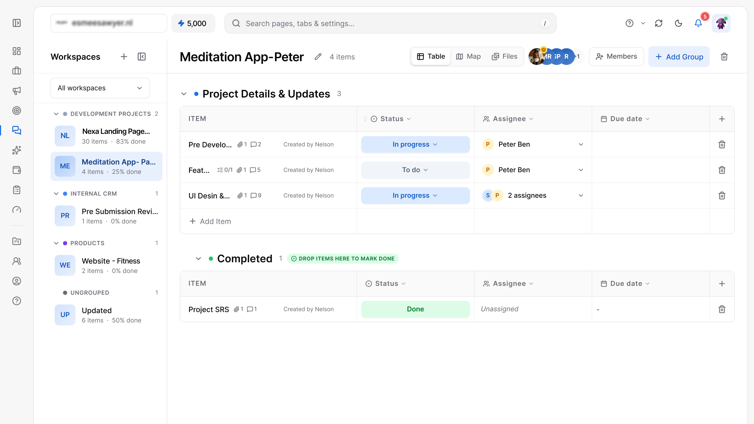This screenshot has height=424, width=754.
Task: Focus the search pages, tabs & settings field
Action: point(390,23)
